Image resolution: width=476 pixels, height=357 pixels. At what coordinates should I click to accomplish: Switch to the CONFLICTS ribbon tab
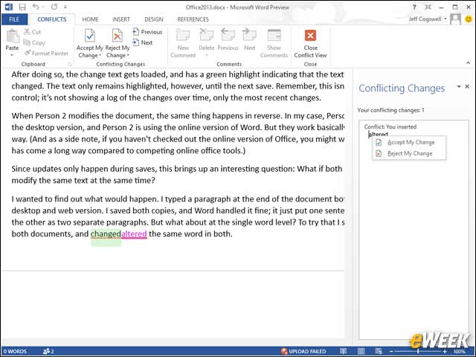pyautogui.click(x=52, y=19)
